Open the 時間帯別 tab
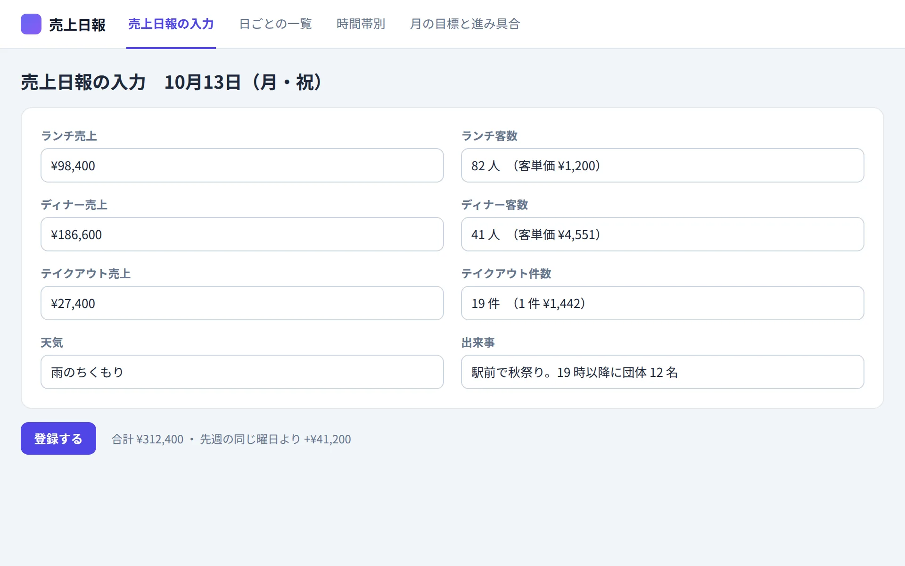 point(361,24)
